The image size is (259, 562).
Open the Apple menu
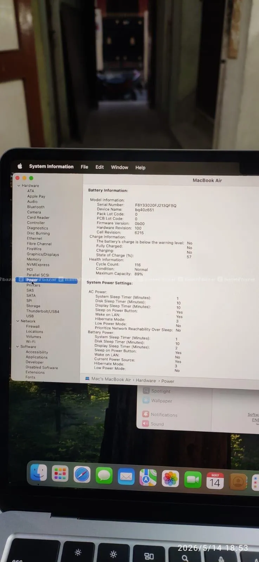[20, 166]
